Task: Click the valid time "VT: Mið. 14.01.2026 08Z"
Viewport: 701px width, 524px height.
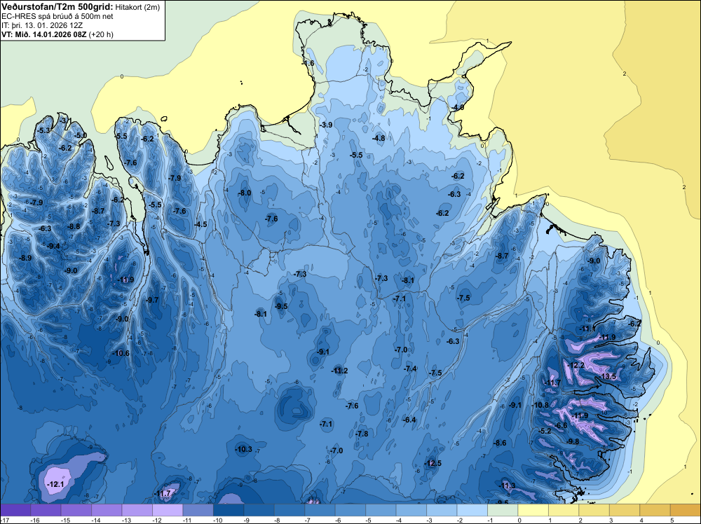Action: 44,34
